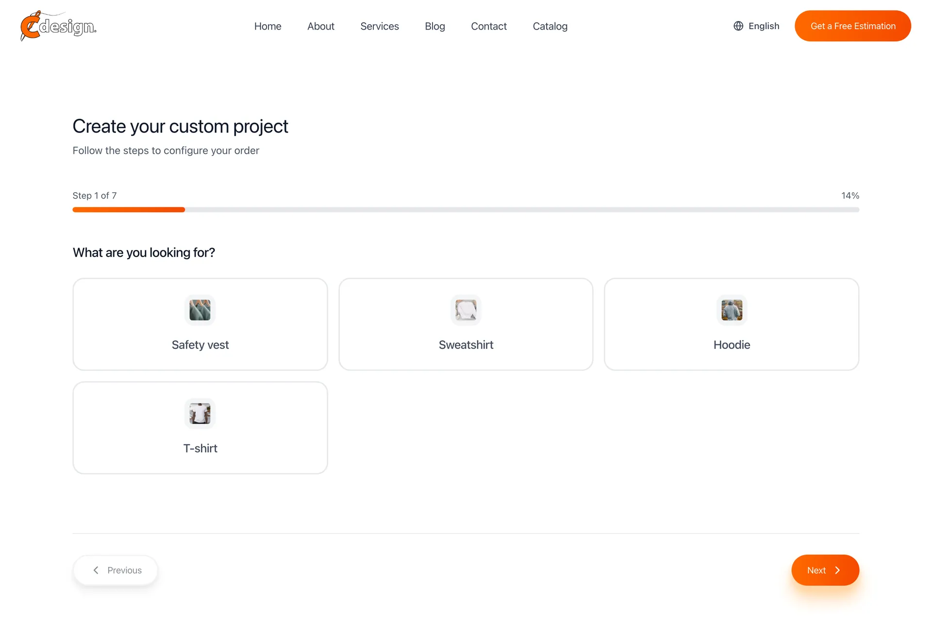Open the Services menu item

coord(380,26)
